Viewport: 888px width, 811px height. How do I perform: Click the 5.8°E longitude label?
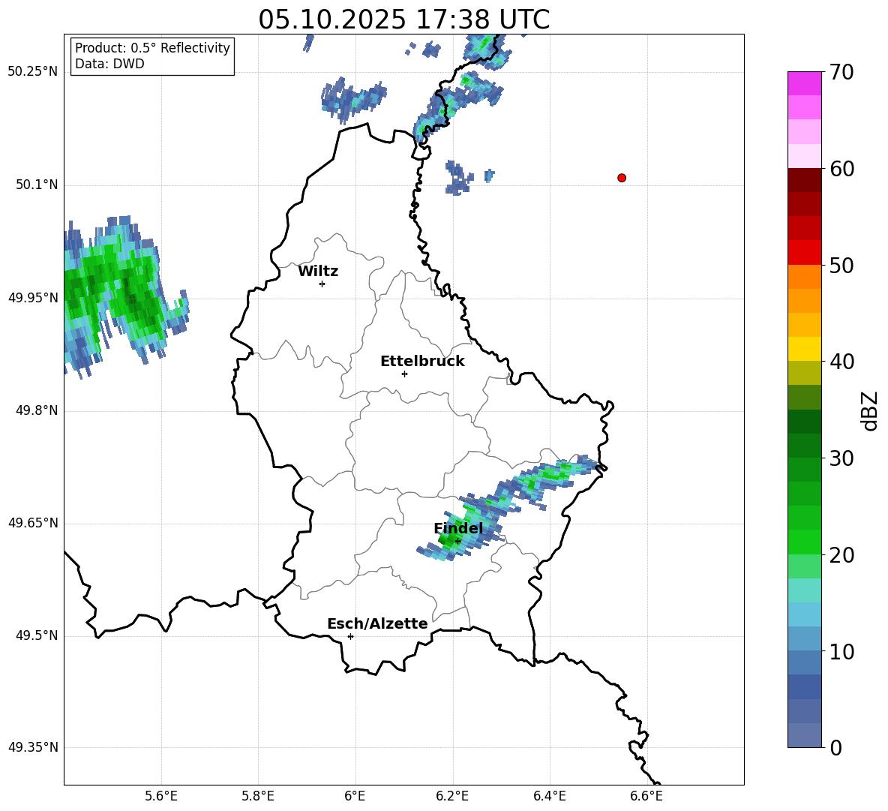click(258, 796)
